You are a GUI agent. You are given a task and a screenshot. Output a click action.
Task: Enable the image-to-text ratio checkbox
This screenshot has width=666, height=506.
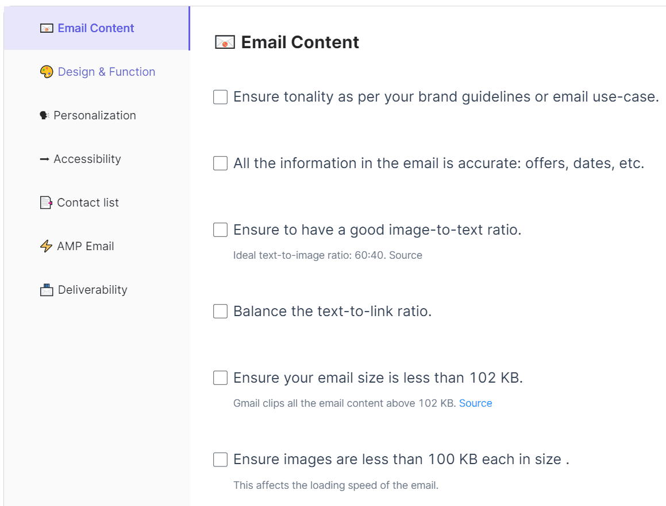[x=220, y=230]
